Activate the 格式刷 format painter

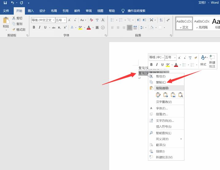pyautogui.click(x=19, y=29)
